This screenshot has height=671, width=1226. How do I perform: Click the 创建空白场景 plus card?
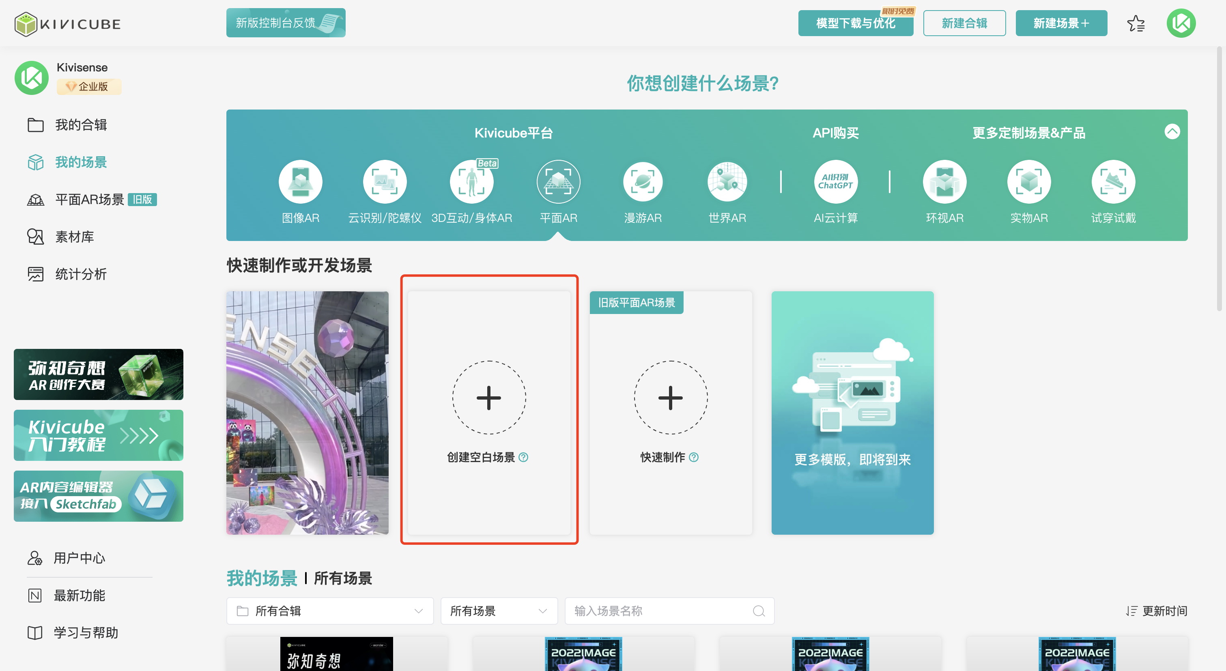[x=489, y=398]
